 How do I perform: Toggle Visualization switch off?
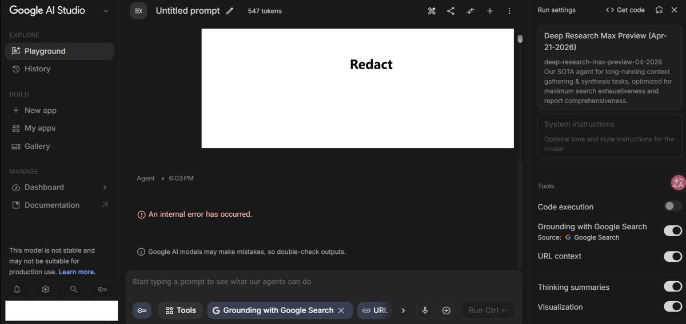pos(673,306)
